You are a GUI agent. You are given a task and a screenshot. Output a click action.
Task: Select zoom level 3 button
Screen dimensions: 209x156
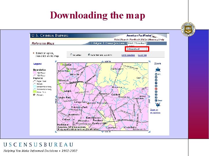(156, 94)
